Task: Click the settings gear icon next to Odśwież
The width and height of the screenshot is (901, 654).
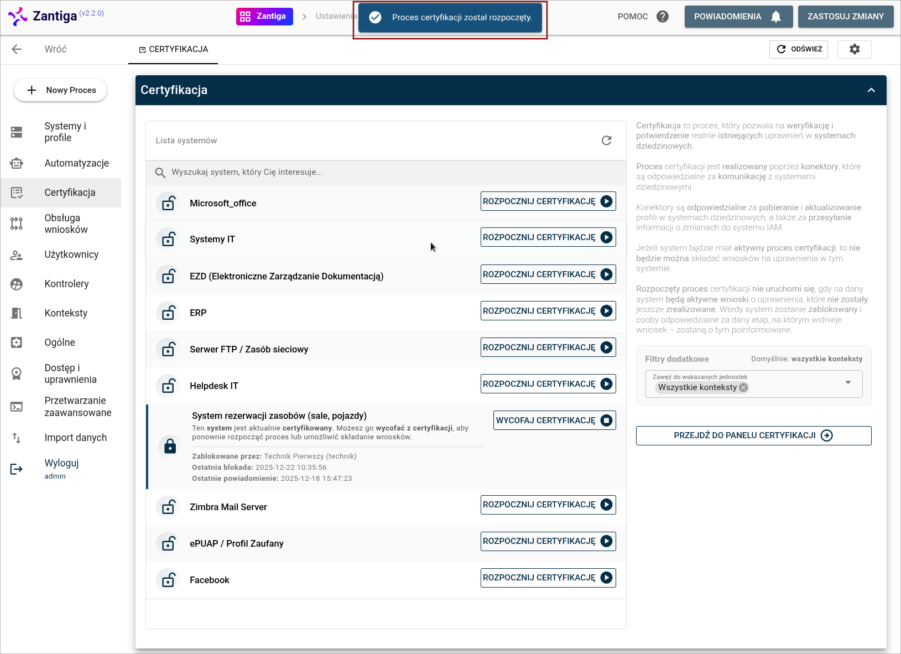Action: (854, 49)
